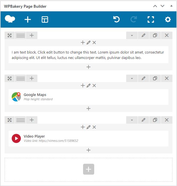The width and height of the screenshot is (177, 186).
Task: Select the 'I am text block' element
Action: click(x=88, y=55)
